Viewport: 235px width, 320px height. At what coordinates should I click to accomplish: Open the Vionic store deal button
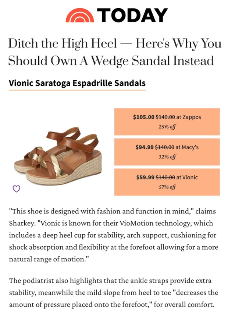point(167,182)
